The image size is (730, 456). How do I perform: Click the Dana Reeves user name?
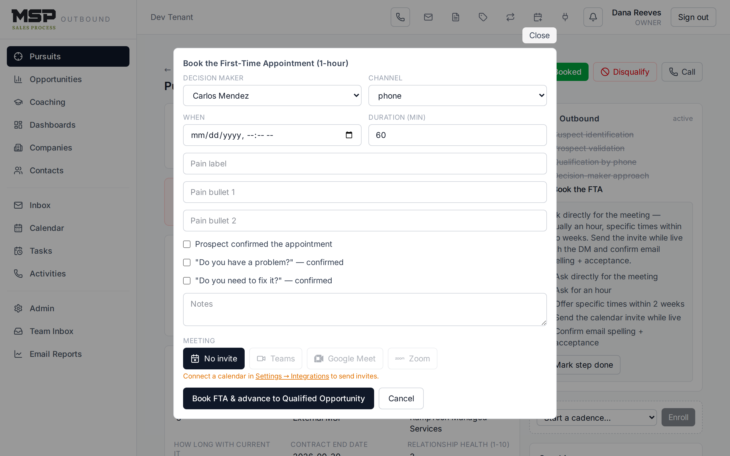tap(636, 13)
